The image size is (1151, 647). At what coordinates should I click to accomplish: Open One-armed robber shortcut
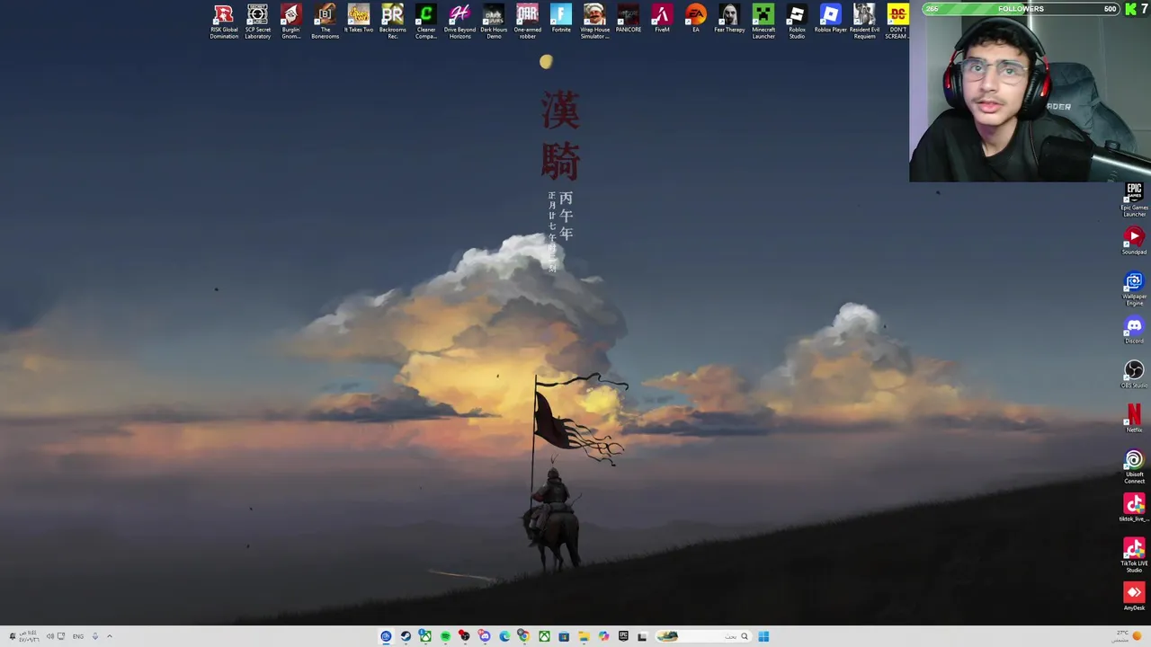click(527, 22)
